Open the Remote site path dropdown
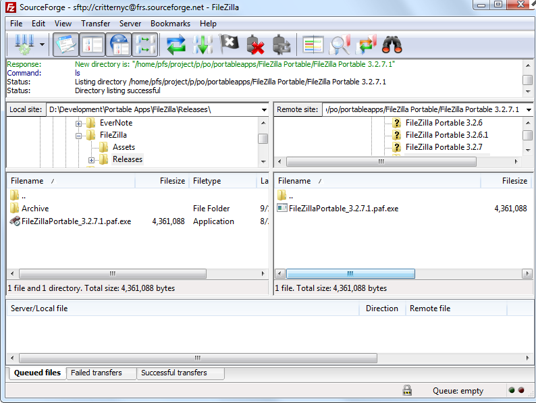This screenshot has width=536, height=403. 529,110
